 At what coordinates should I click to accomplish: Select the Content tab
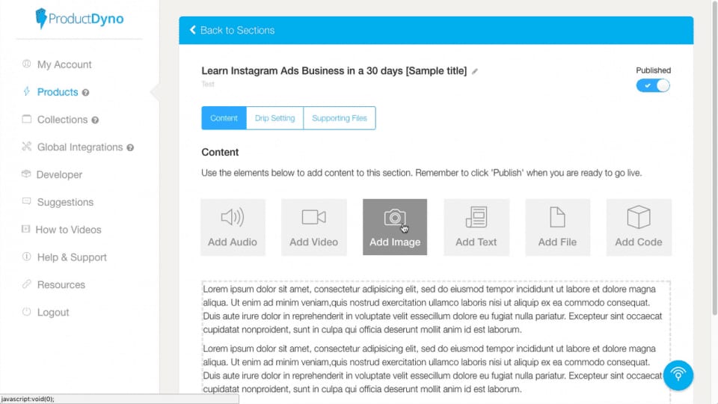click(224, 118)
